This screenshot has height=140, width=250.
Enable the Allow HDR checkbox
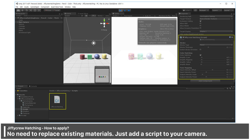[x=200, y=23]
